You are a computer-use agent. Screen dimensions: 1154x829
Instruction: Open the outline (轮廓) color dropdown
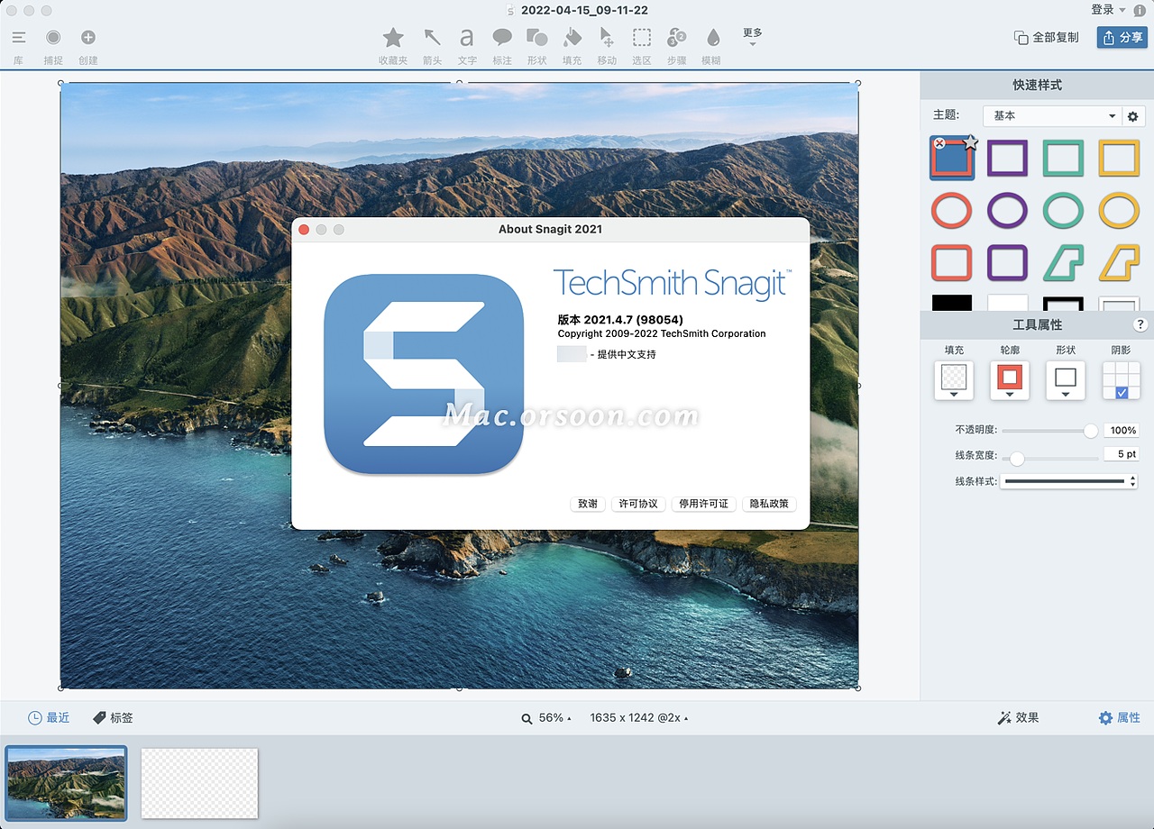tap(1009, 392)
